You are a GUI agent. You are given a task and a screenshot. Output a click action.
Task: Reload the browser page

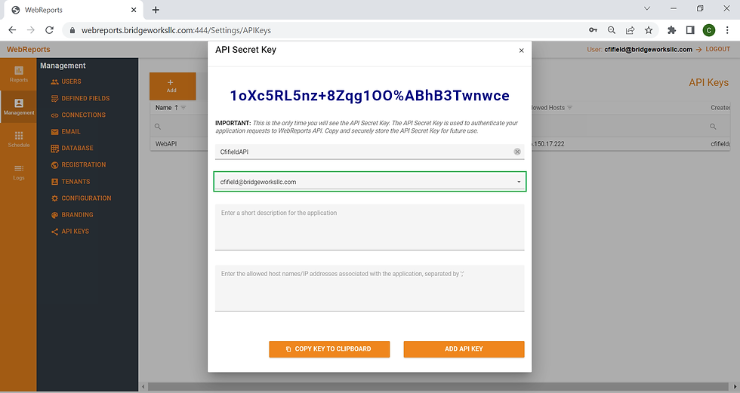pyautogui.click(x=49, y=30)
